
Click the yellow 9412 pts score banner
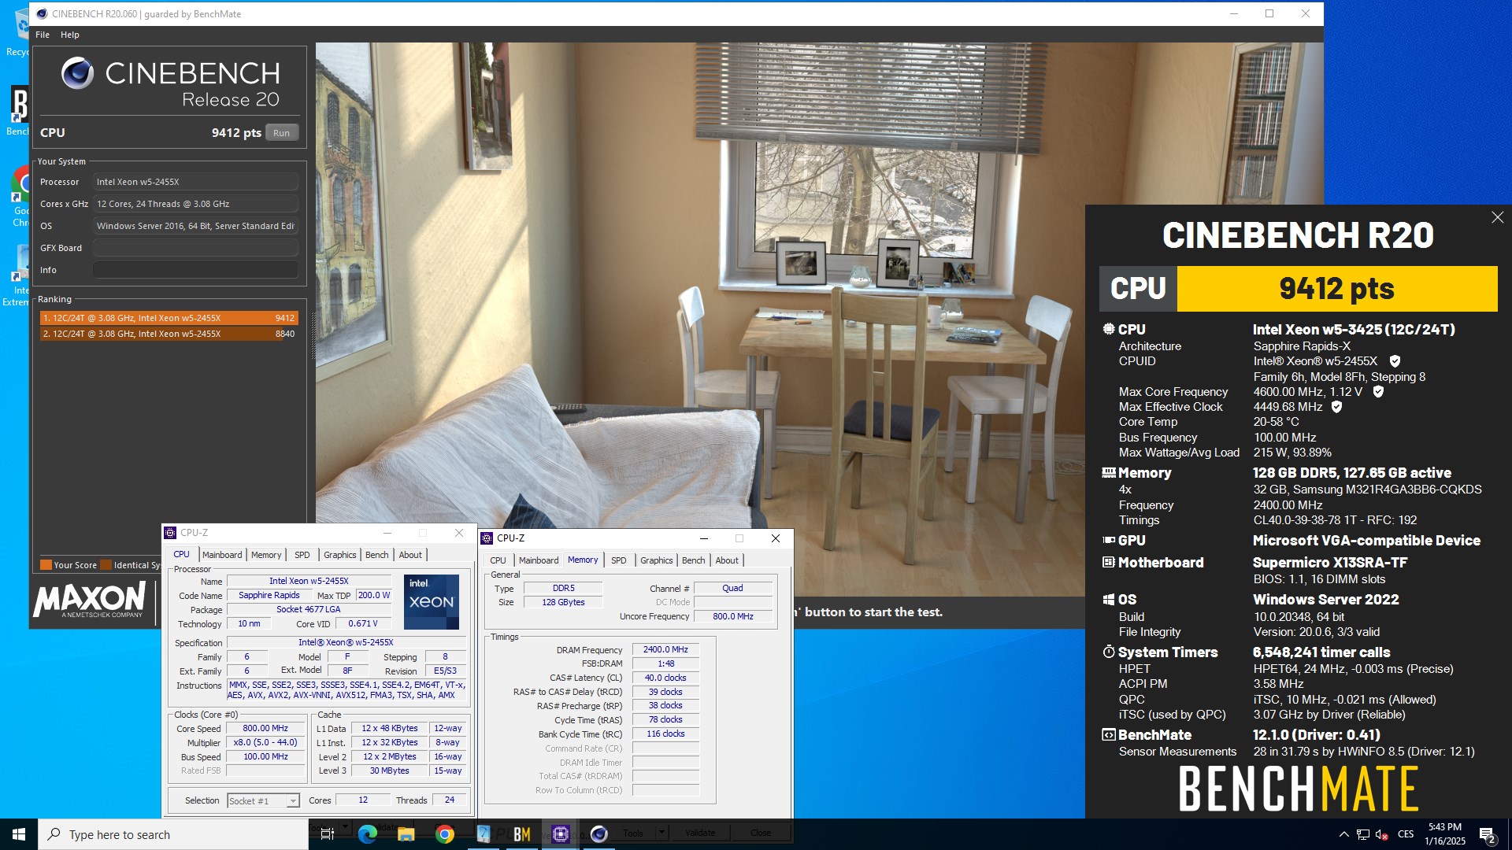(1337, 289)
